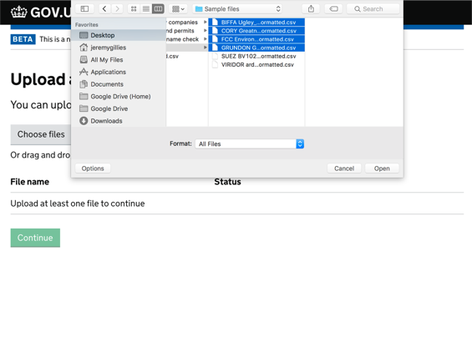This screenshot has width=472, height=362.
Task: Select Documents in sidebar
Action: click(119, 84)
